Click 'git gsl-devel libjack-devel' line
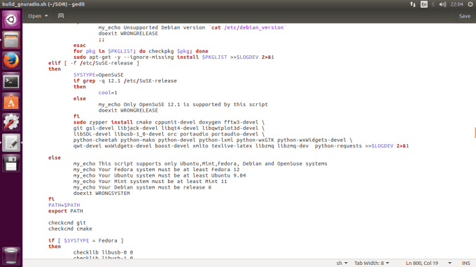The width and height of the screenshot is (476, 267). pos(169,128)
